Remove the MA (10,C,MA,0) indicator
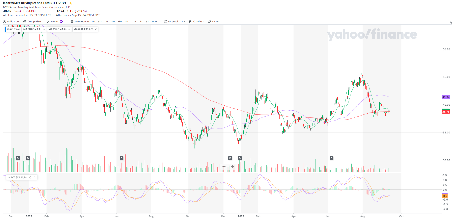 coord(44,29)
